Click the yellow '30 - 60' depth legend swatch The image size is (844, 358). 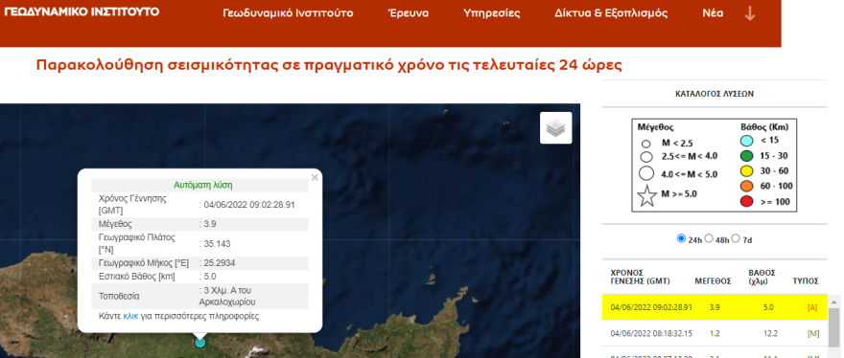tap(746, 171)
